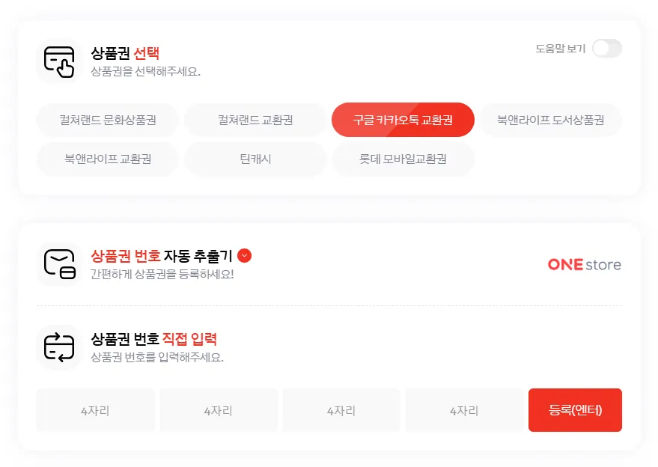Select 컬쳐랜드 문화상품권 option
658x467 pixels.
108,120
